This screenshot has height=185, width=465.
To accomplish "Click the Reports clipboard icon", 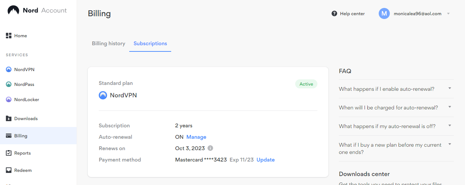I will click(9, 153).
